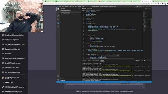Open the ChatGPT May 3 Version link
This screenshot has width=168, height=94.
126,92
